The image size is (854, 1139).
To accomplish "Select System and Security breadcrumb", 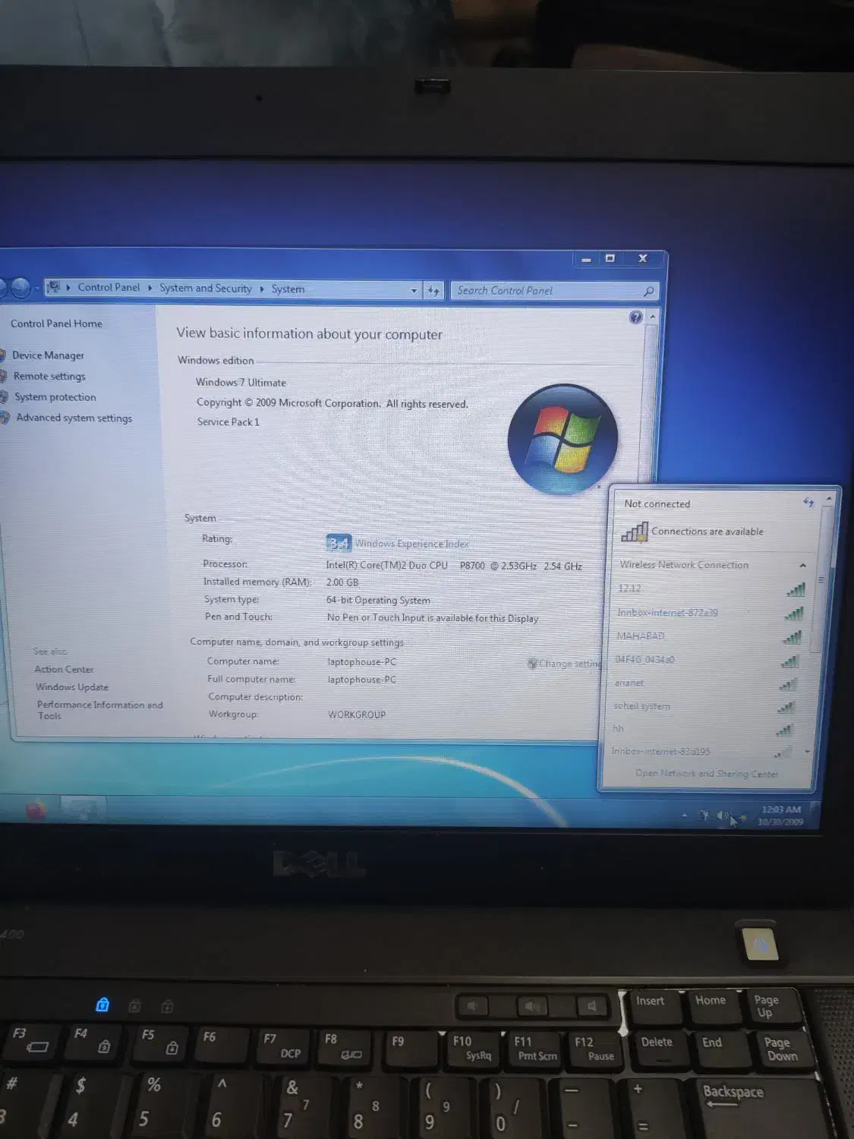I will (205, 288).
